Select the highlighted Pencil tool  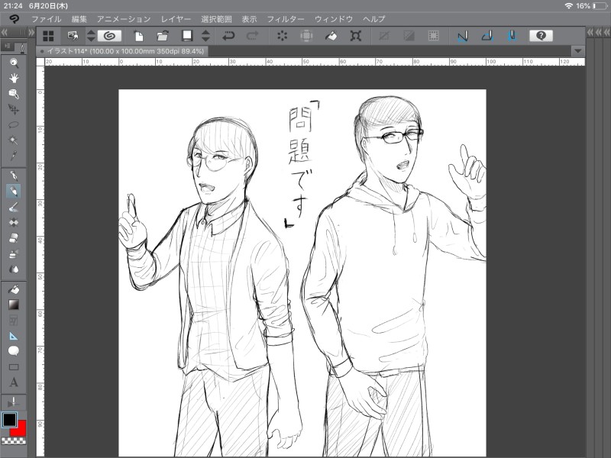pos(14,192)
